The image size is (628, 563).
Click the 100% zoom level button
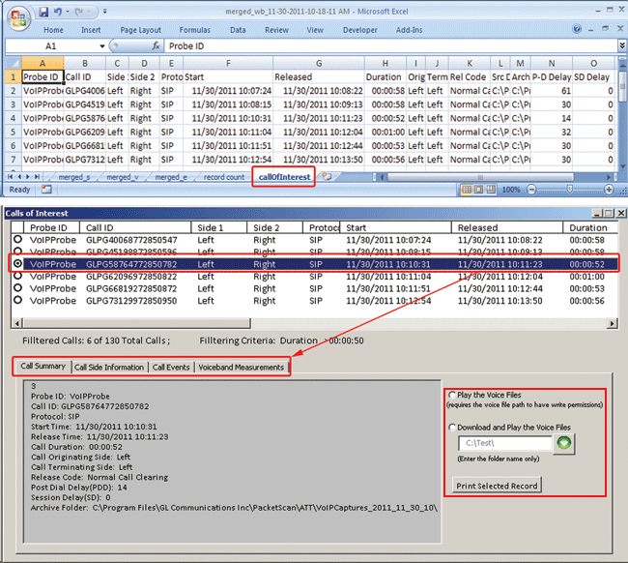511,190
